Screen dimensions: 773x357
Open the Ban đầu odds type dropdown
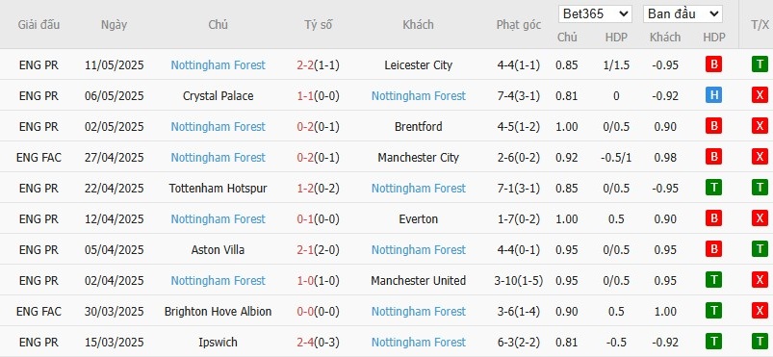[683, 13]
